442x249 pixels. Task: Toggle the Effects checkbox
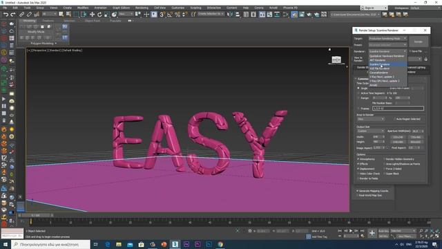pos(358,164)
